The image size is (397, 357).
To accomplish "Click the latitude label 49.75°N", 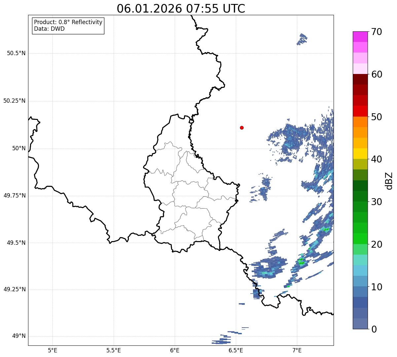I will coord(15,196).
